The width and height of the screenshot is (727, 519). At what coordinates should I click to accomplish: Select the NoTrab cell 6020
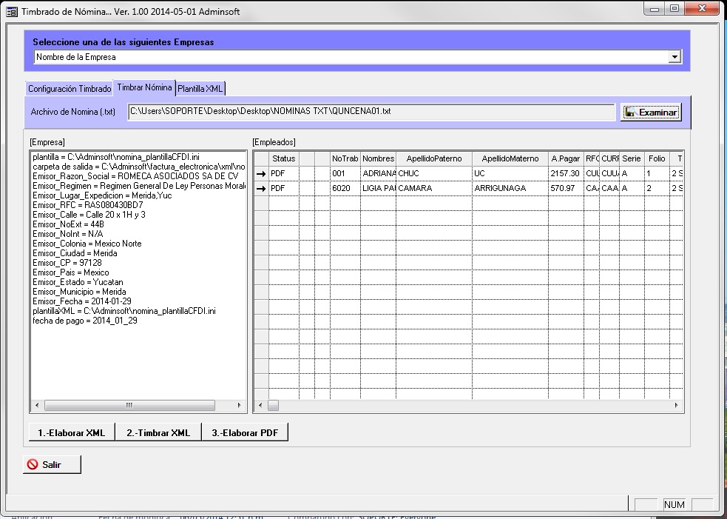tap(345, 189)
